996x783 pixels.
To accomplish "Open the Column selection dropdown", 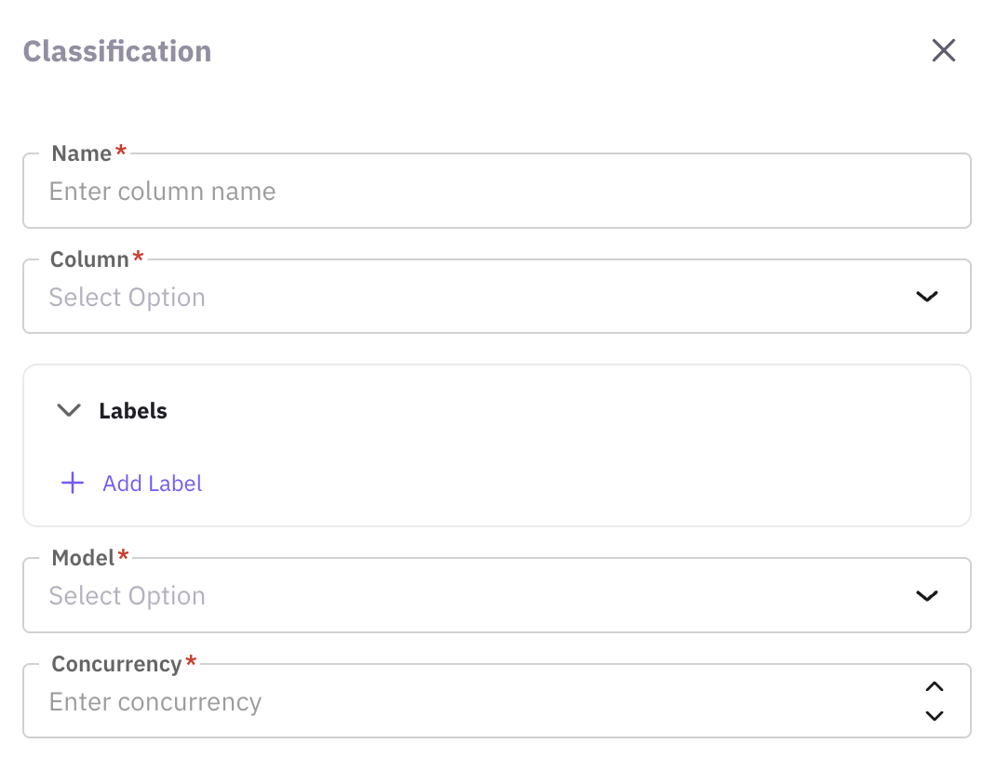I will tap(497, 296).
